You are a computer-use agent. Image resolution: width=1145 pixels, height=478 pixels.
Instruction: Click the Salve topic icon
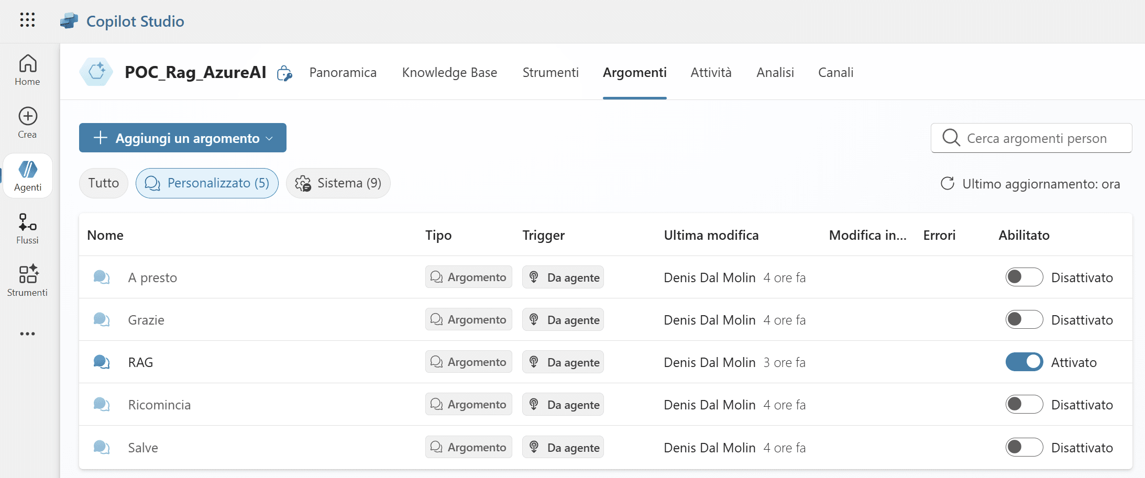[x=102, y=447]
